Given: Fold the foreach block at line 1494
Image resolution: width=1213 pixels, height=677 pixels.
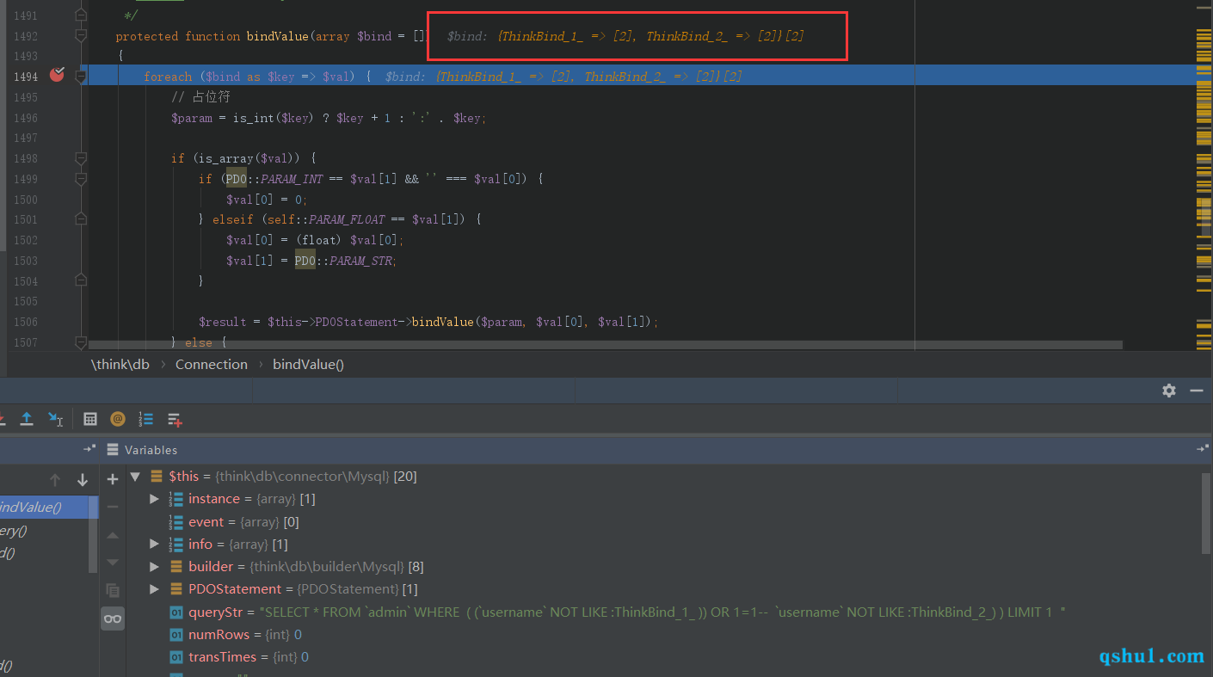Looking at the screenshot, I should [x=81, y=77].
